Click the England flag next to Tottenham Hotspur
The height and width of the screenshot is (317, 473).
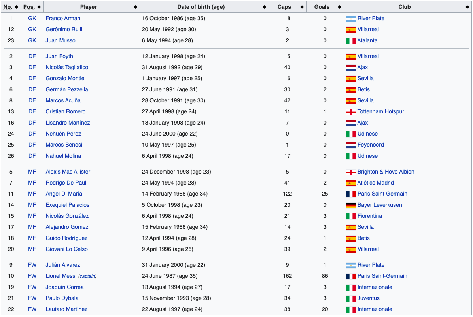tap(351, 112)
